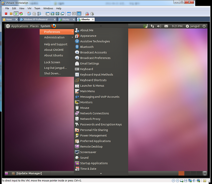Open the 9:21 PM clock menu

coord(177,26)
